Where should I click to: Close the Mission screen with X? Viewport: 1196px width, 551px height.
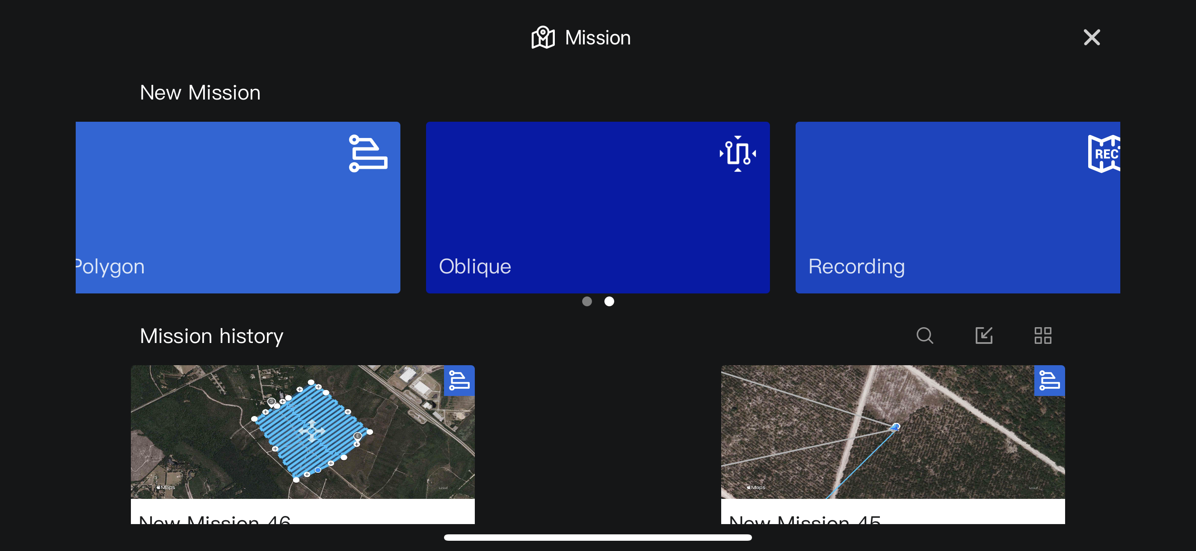pos(1092,38)
